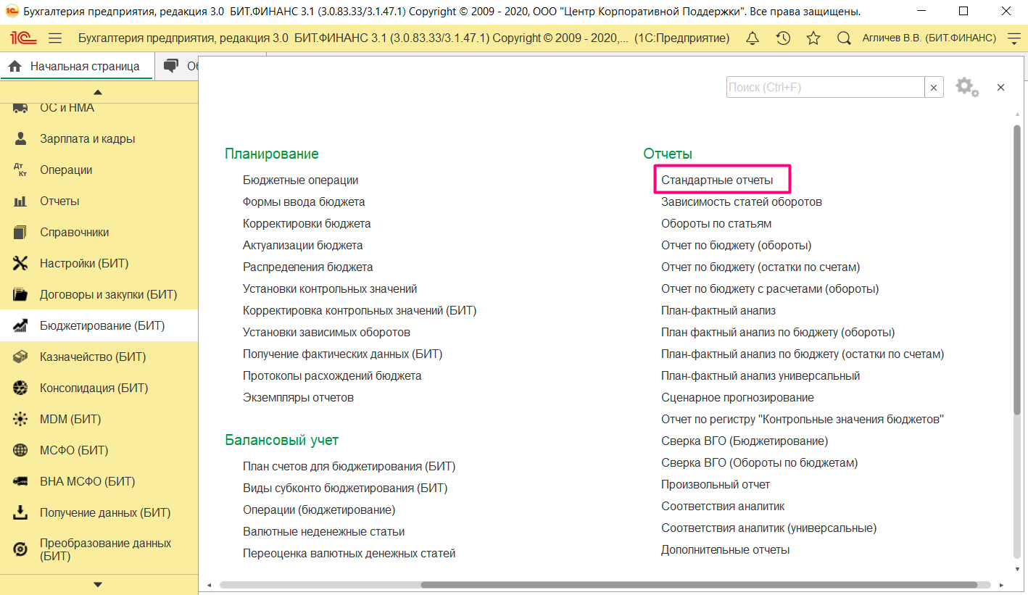The height and width of the screenshot is (595, 1028).
Task: Open Настройки (БИТ) section
Action: [x=99, y=263]
